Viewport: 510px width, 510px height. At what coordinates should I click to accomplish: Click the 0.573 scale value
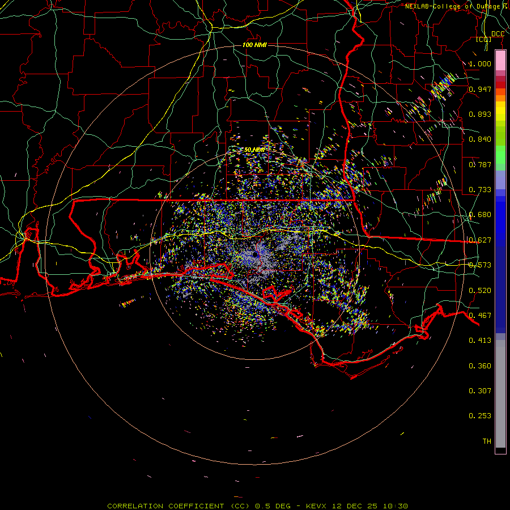click(x=480, y=265)
